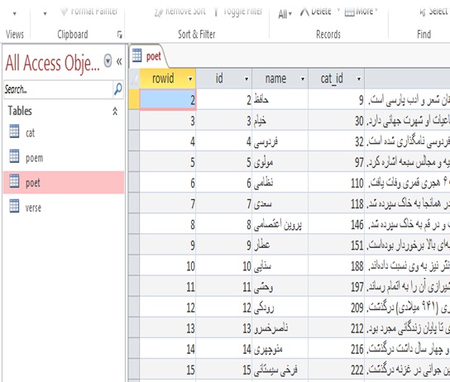
Task: Select the row selector for rowid 2
Action: pyautogui.click(x=134, y=99)
